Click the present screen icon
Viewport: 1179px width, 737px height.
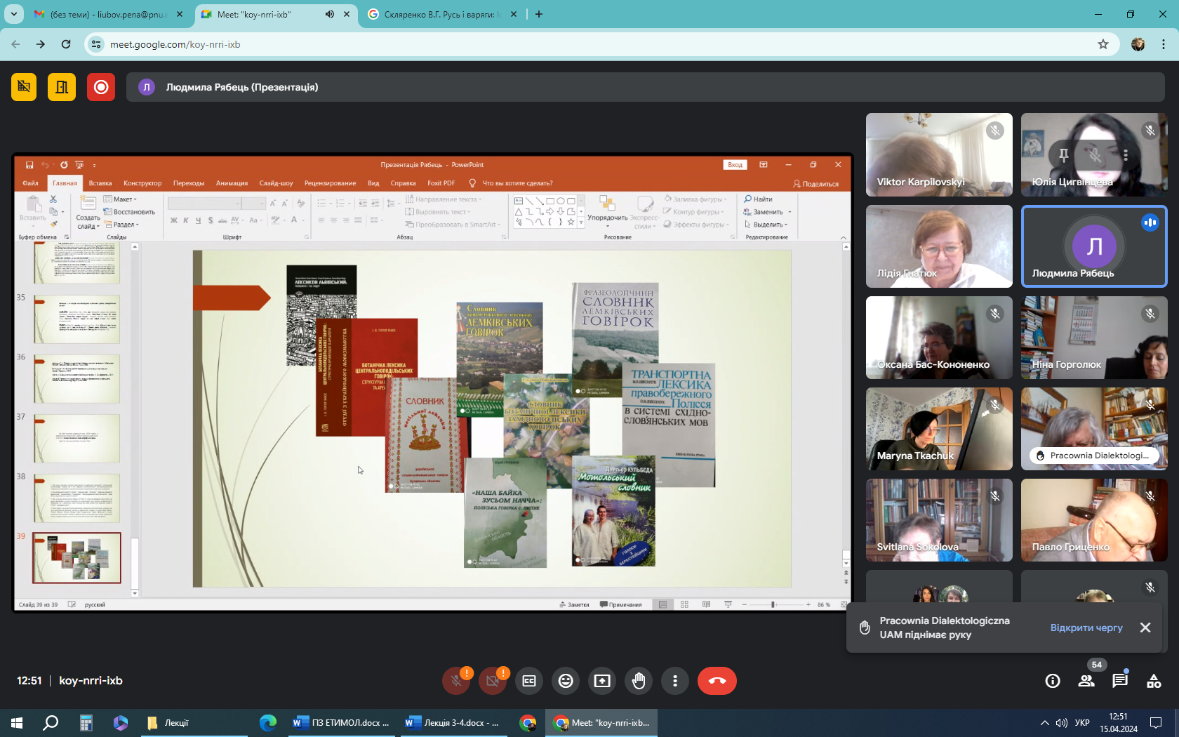pos(602,681)
